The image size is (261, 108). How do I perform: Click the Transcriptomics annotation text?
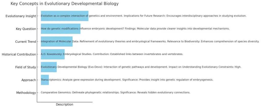click(127, 80)
